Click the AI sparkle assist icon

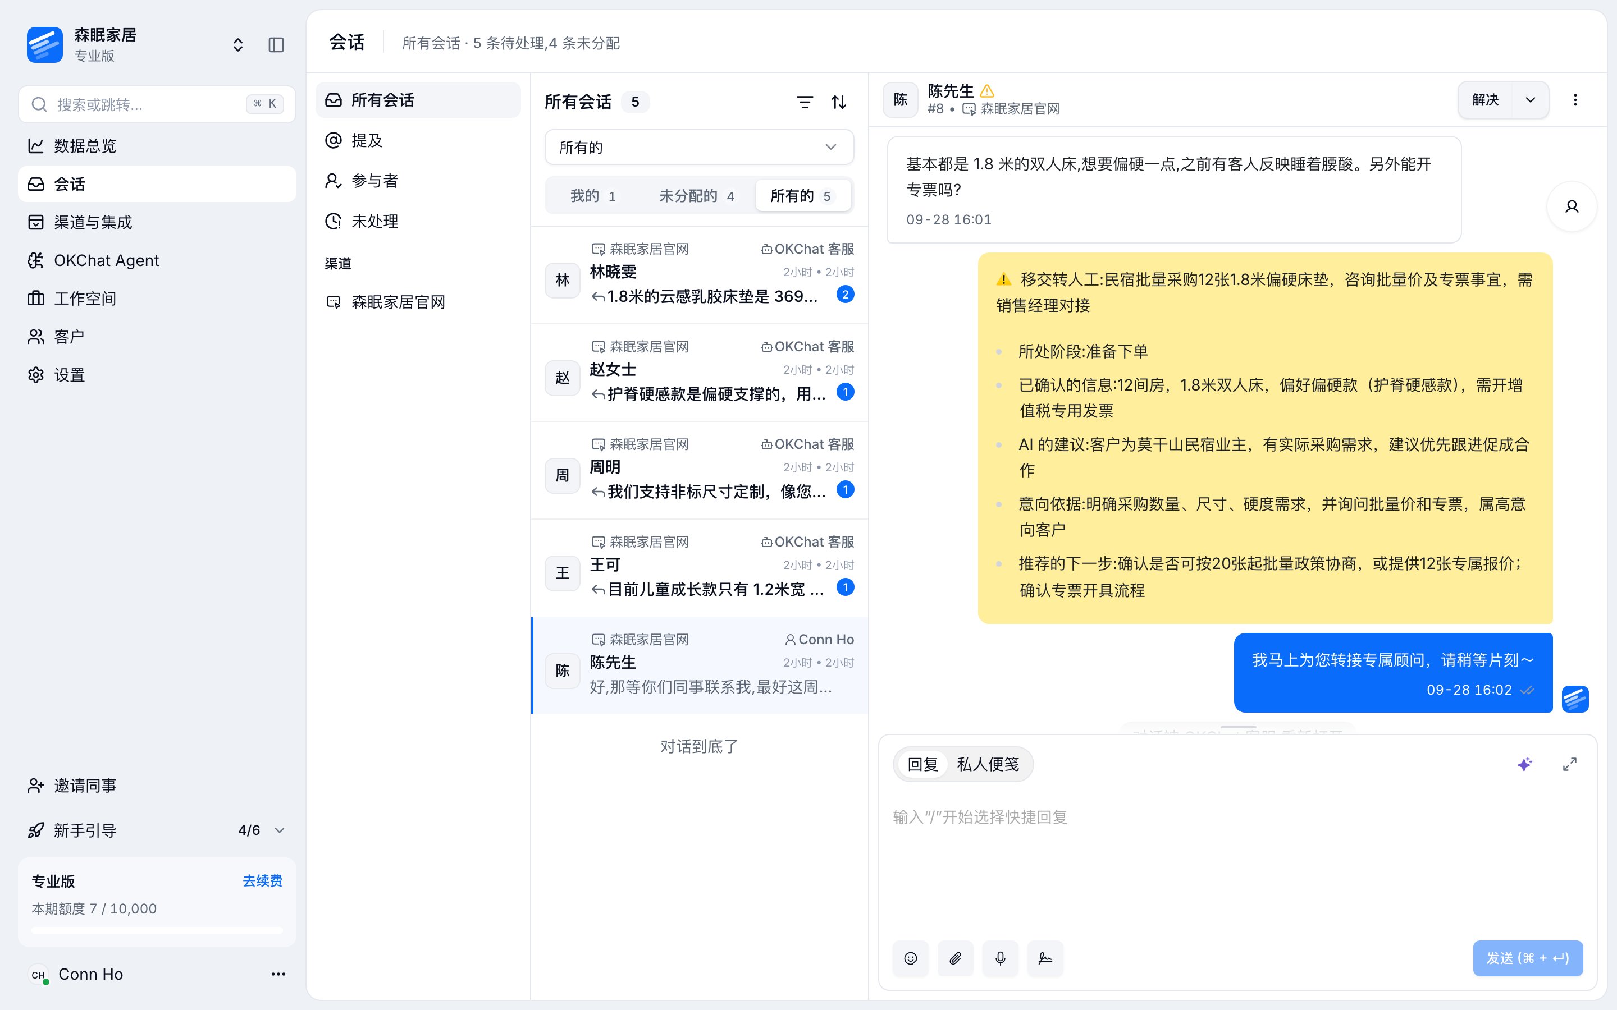(x=1524, y=764)
